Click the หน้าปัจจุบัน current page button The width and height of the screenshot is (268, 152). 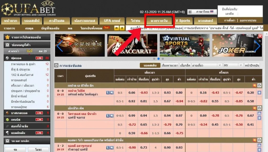pyautogui.click(x=252, y=65)
